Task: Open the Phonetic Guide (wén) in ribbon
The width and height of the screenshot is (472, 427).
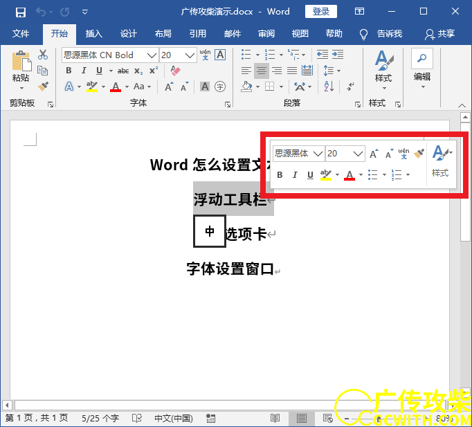Action: (205, 55)
